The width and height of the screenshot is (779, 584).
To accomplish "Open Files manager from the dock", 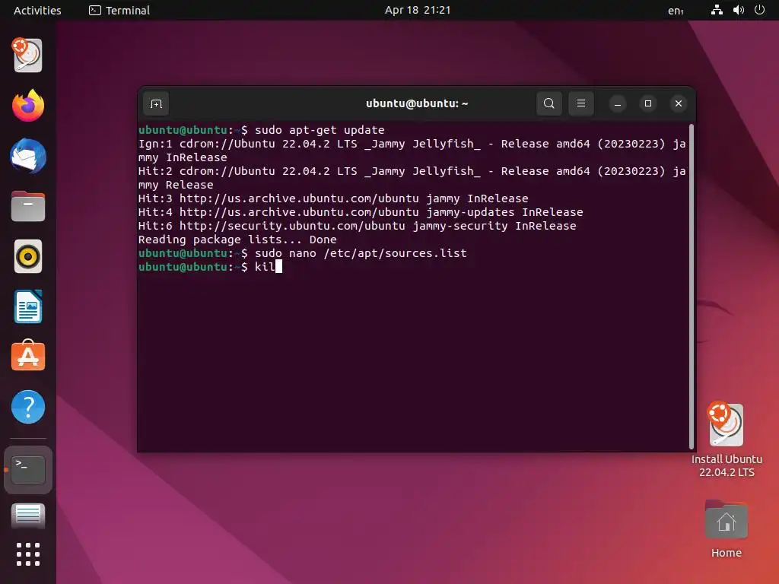I will point(28,206).
